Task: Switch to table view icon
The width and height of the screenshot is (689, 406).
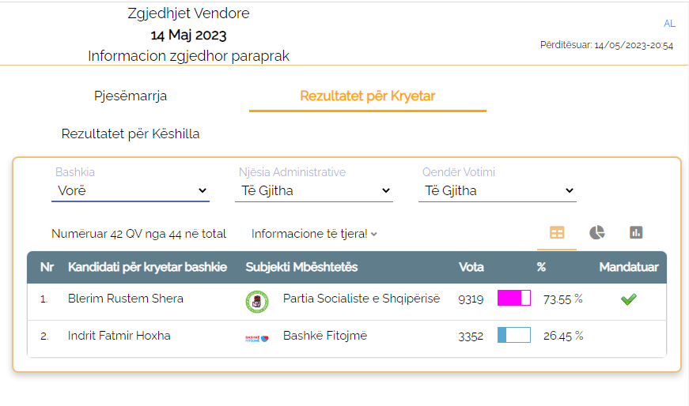Action: click(x=557, y=233)
